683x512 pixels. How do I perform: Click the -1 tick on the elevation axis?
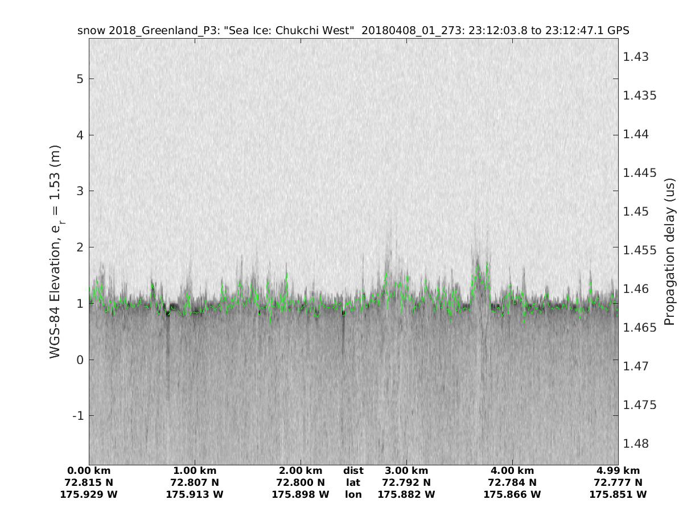click(77, 416)
